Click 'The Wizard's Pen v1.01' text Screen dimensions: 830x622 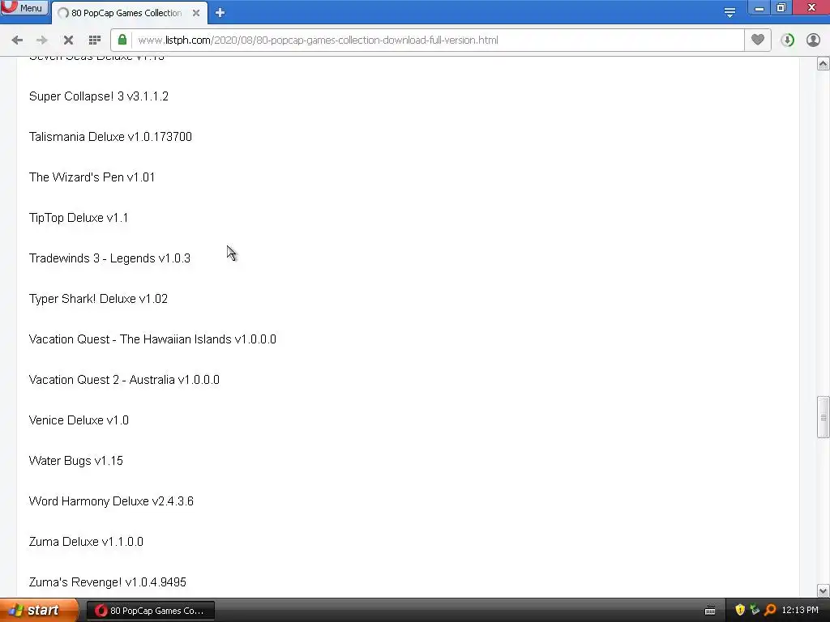pyautogui.click(x=92, y=177)
